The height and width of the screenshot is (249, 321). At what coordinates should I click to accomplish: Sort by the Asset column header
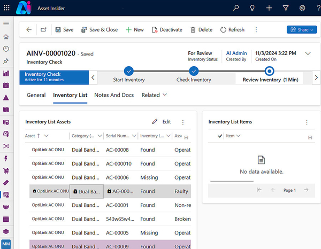[x=33, y=136]
